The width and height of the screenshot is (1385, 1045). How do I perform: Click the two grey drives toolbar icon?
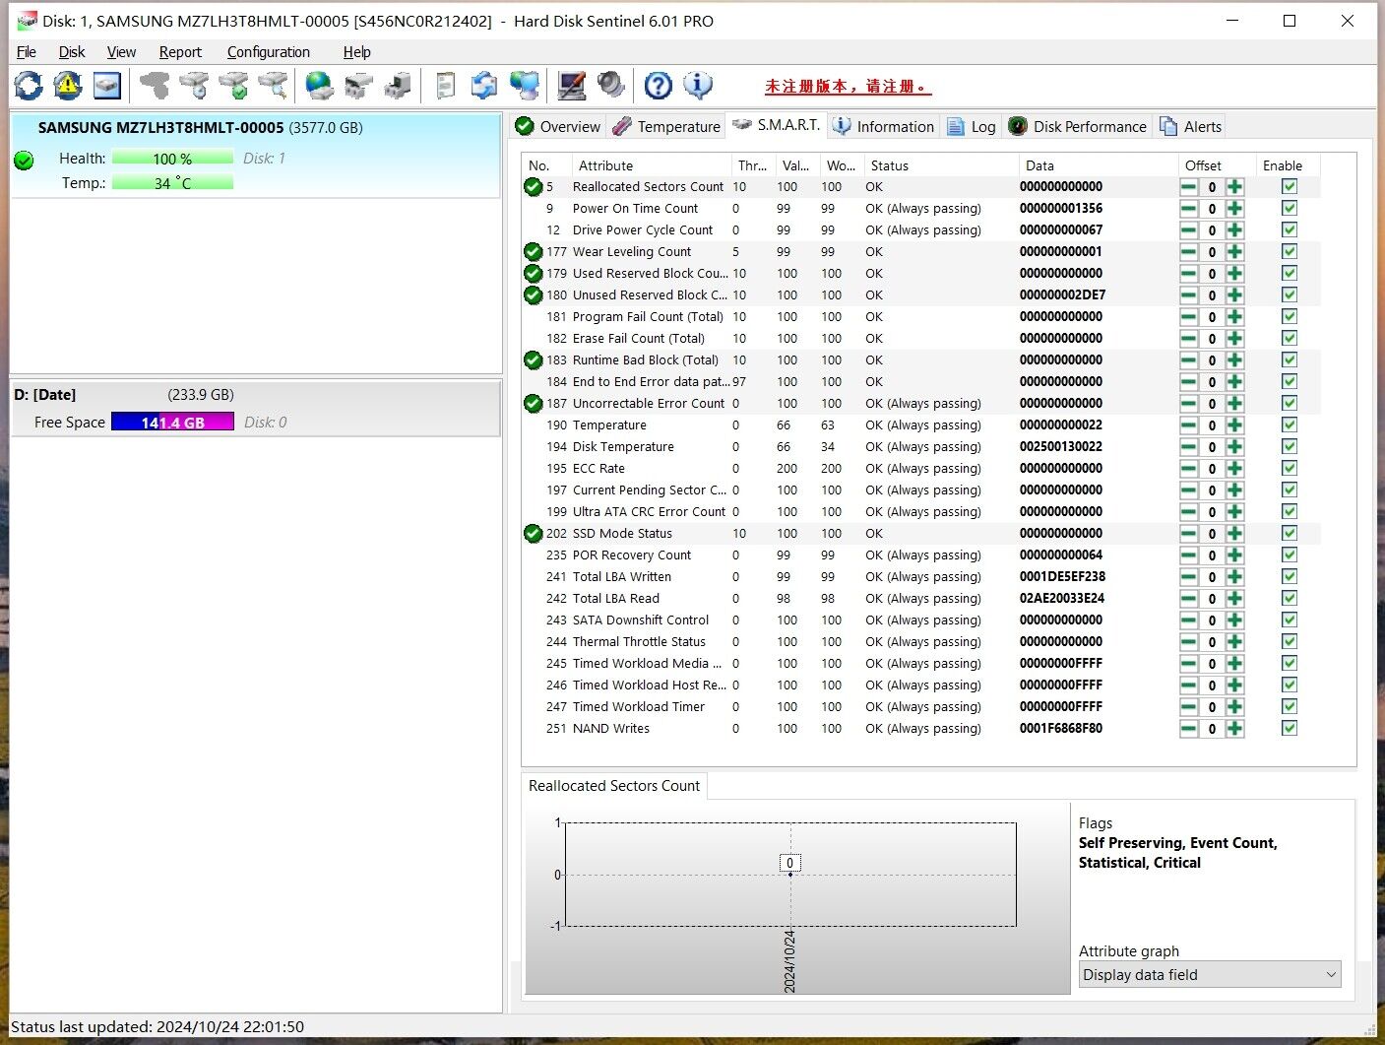358,86
